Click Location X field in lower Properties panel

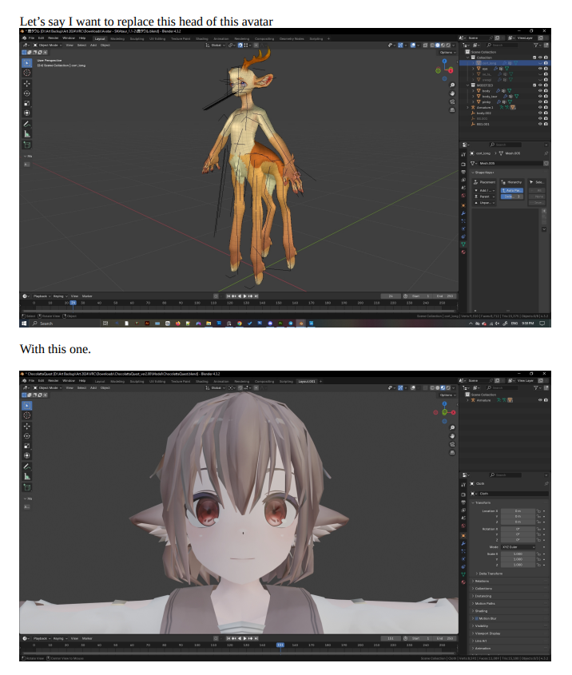(x=518, y=511)
